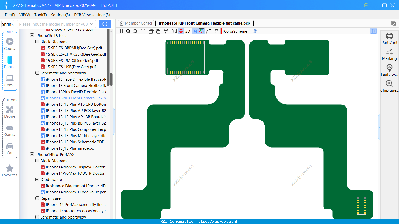This screenshot has height=224, width=399.
Task: Switch to the Member Center tab
Action: tap(136, 23)
